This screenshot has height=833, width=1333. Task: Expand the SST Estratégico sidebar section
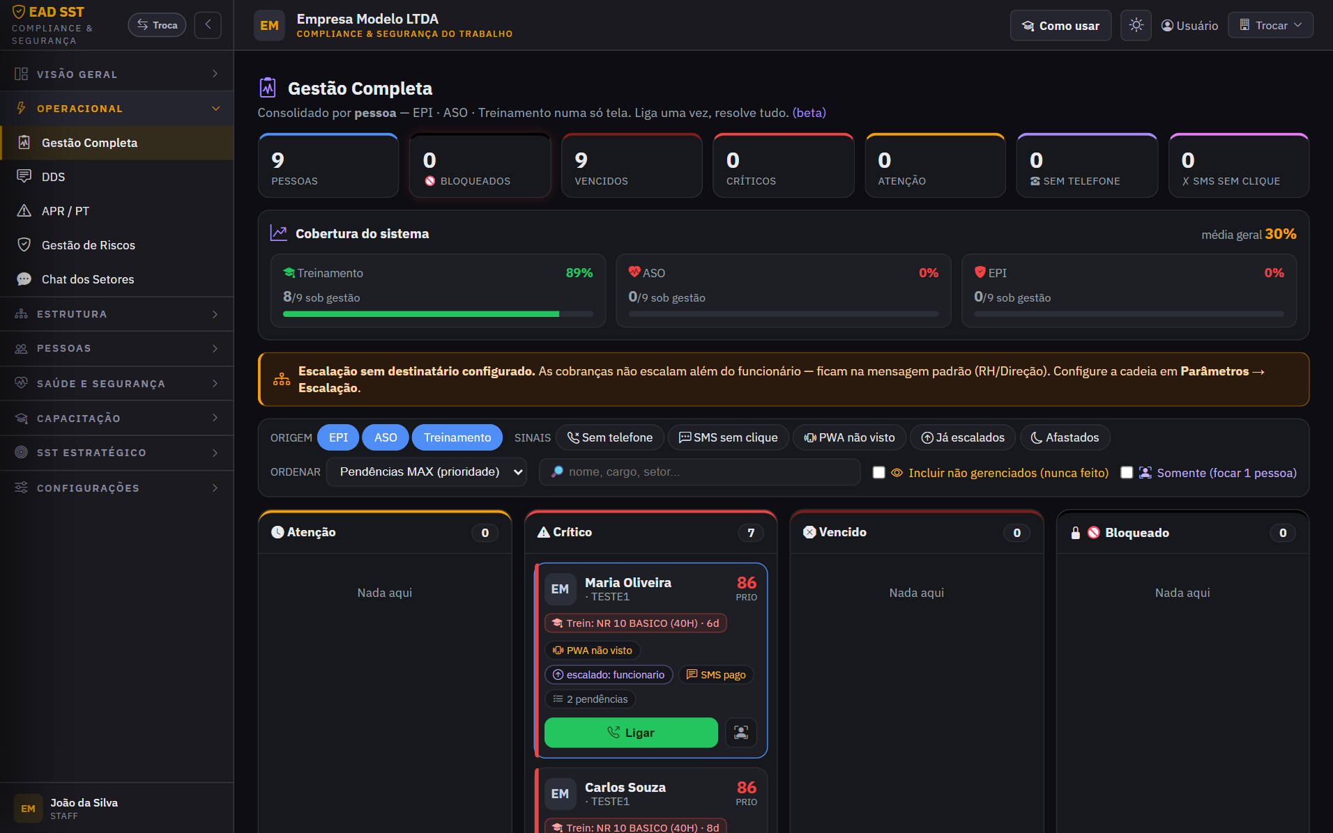pyautogui.click(x=116, y=453)
